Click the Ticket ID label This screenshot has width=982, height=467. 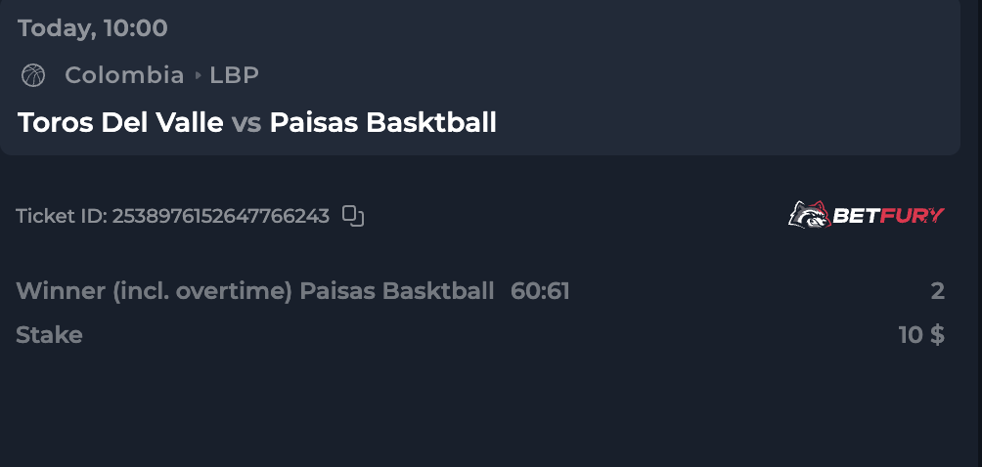tap(62, 216)
